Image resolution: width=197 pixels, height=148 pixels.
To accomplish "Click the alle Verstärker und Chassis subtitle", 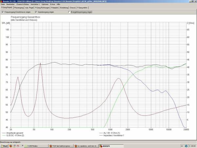I will pos(24,20).
